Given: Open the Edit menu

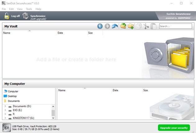Looking at the screenshot, I should 12,9.
